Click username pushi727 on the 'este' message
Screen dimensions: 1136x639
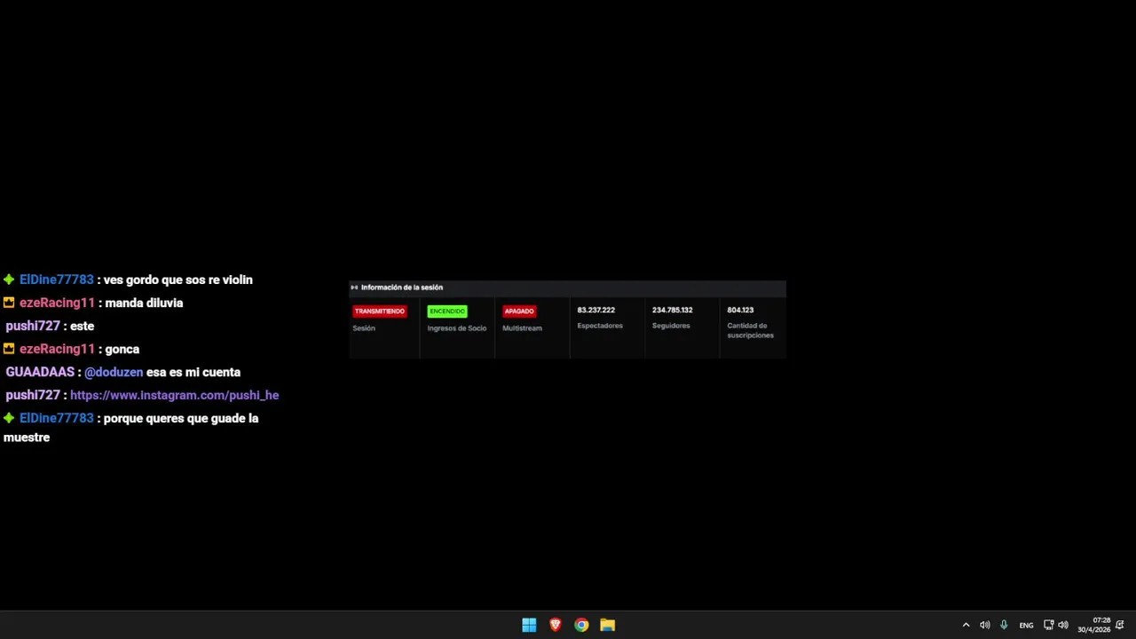pos(33,326)
